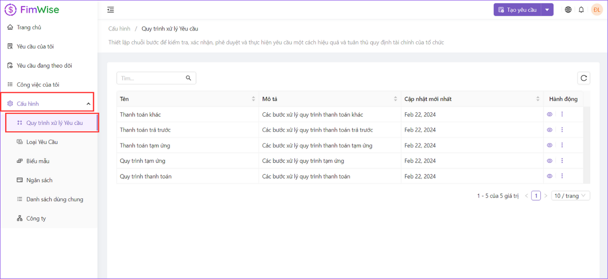Open more actions for Quy trình thanh toán
This screenshot has width=608, height=279.
tap(562, 176)
